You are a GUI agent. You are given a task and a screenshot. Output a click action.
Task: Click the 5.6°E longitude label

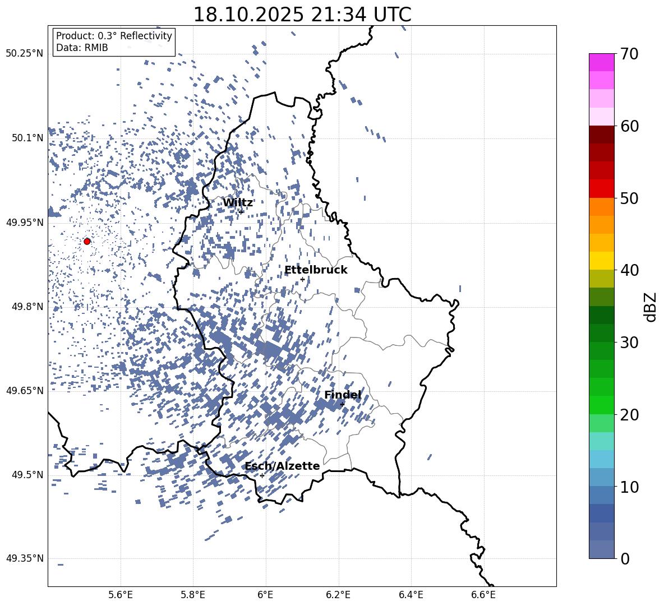click(121, 595)
